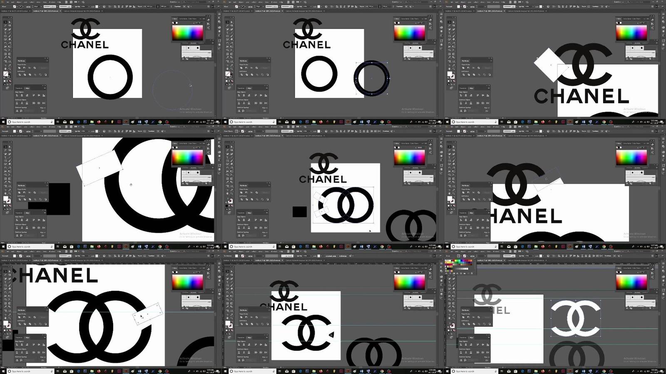Click Pathfinder Divide icon in center screenshot
This screenshot has height=374, width=666.
tap(241, 199)
